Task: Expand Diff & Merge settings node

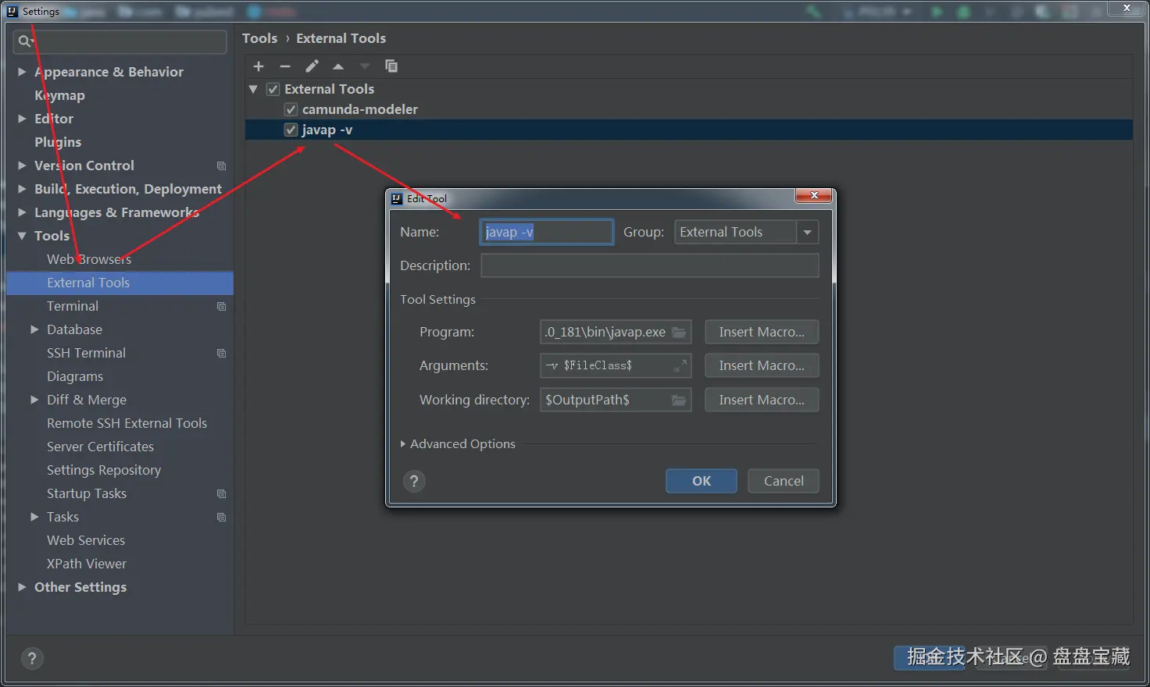Action: 34,400
